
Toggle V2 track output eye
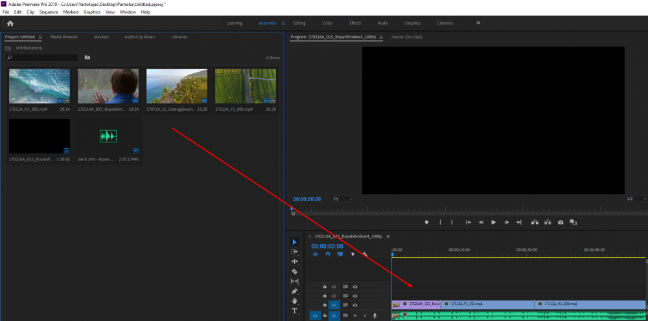point(354,296)
